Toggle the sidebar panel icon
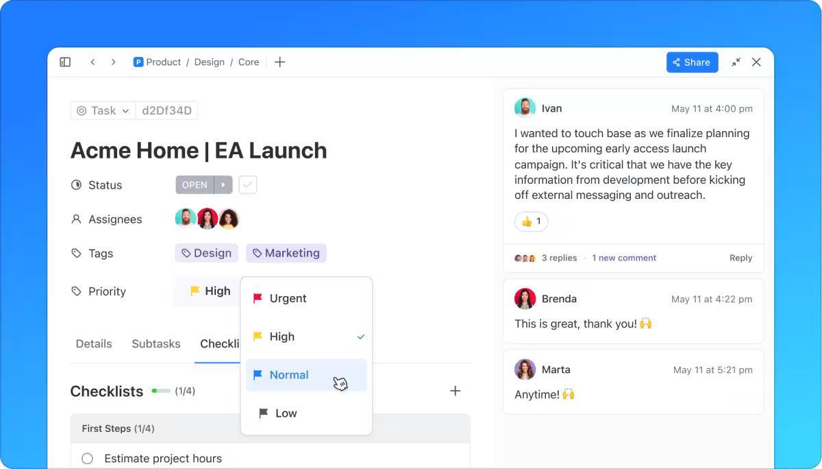 (x=65, y=62)
